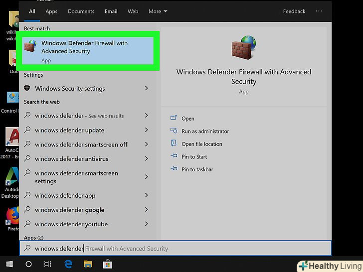Expand Windows Security settings arrow
This screenshot has width=363, height=272.
[x=147, y=88]
